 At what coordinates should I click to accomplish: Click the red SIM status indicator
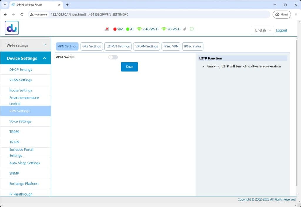click(x=115, y=29)
